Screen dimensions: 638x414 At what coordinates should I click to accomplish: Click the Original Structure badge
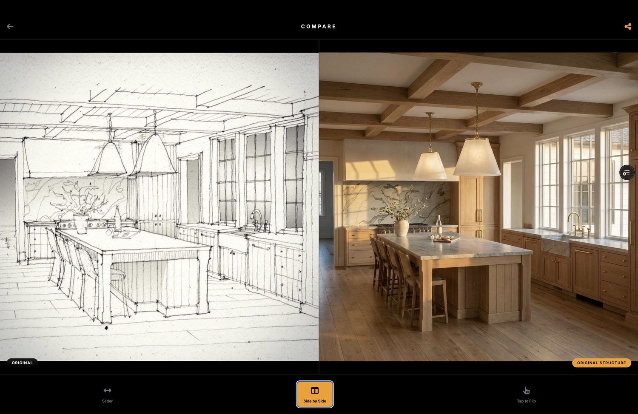601,363
